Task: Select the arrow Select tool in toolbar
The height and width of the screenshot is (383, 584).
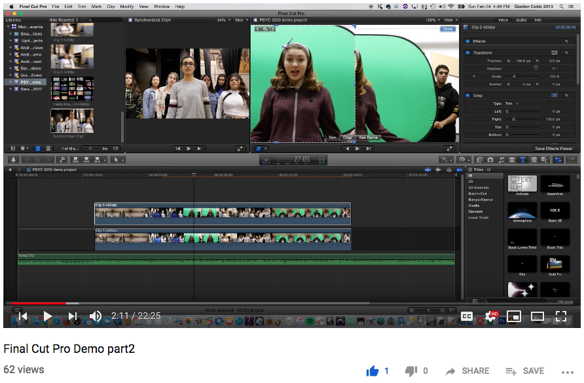Action: click(x=116, y=160)
